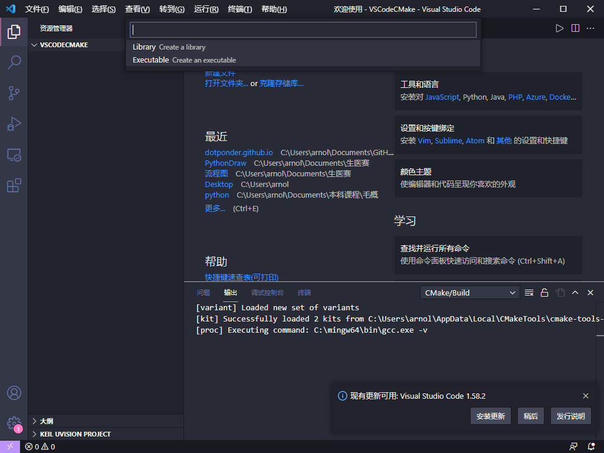Collapse the VSCODECMAKE explorer folder
604x453 pixels.
[64, 45]
